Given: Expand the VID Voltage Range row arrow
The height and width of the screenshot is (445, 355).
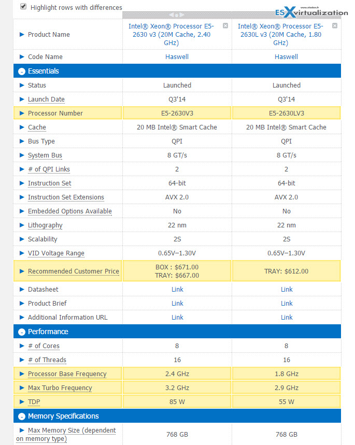Looking at the screenshot, I should (22, 253).
